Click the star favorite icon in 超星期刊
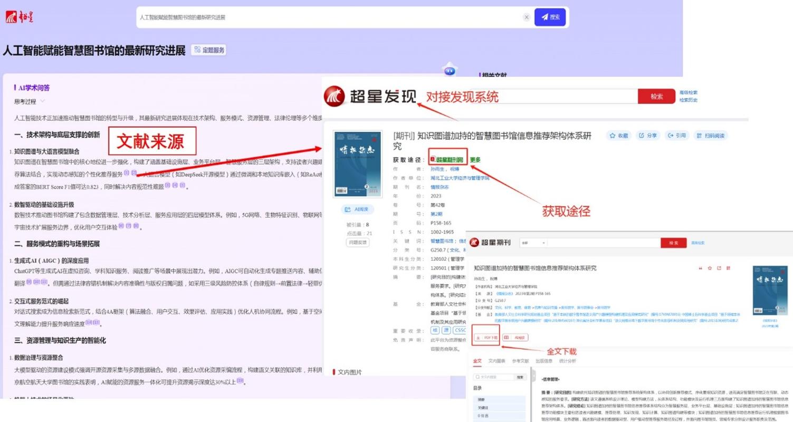Image resolution: width=793 pixels, height=422 pixels. [x=710, y=268]
